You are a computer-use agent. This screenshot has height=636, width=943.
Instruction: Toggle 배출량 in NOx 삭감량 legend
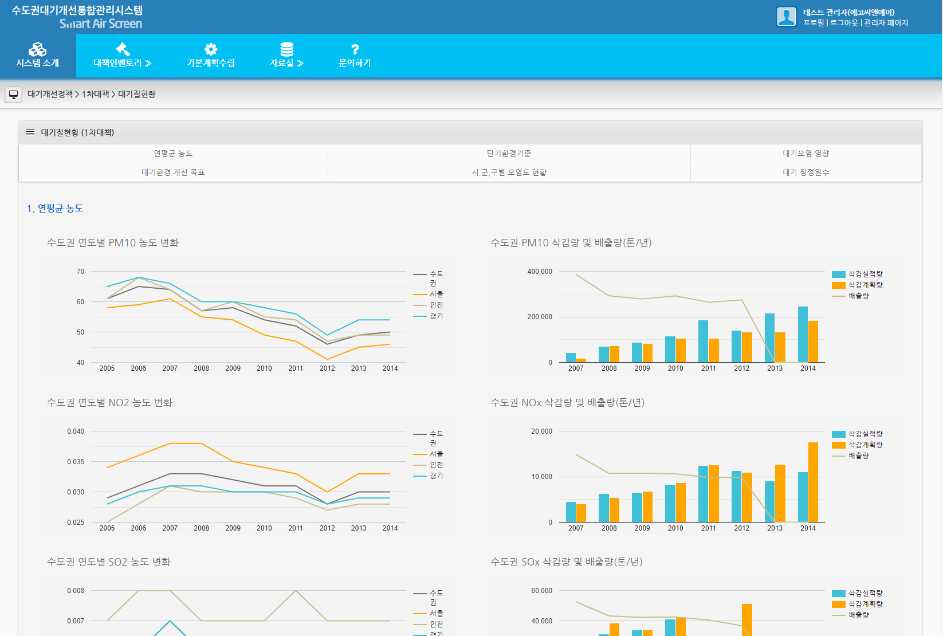851,456
